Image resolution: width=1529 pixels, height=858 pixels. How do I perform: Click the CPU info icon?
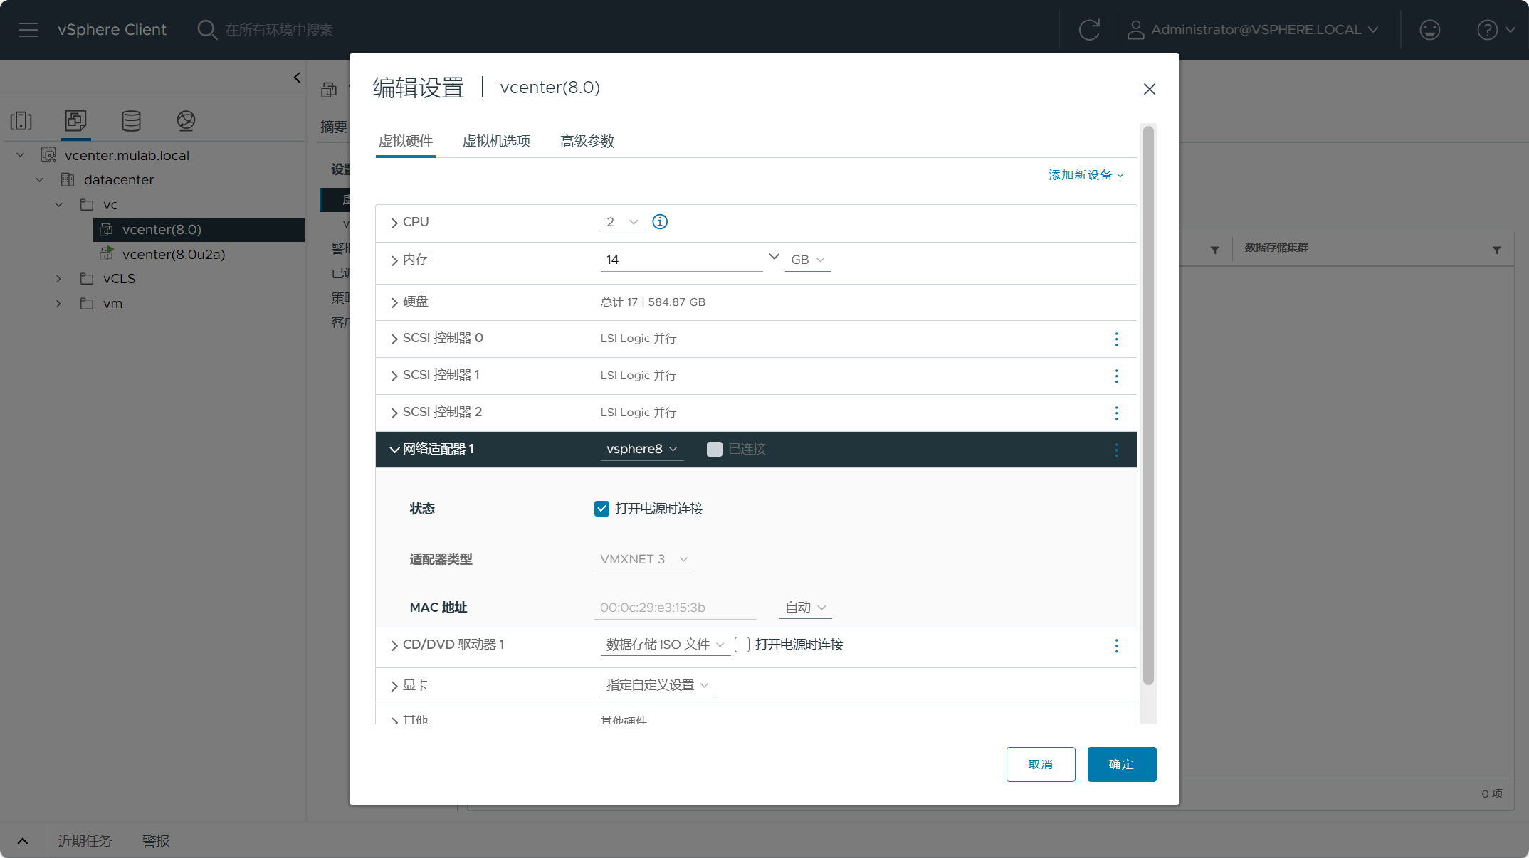coord(660,222)
